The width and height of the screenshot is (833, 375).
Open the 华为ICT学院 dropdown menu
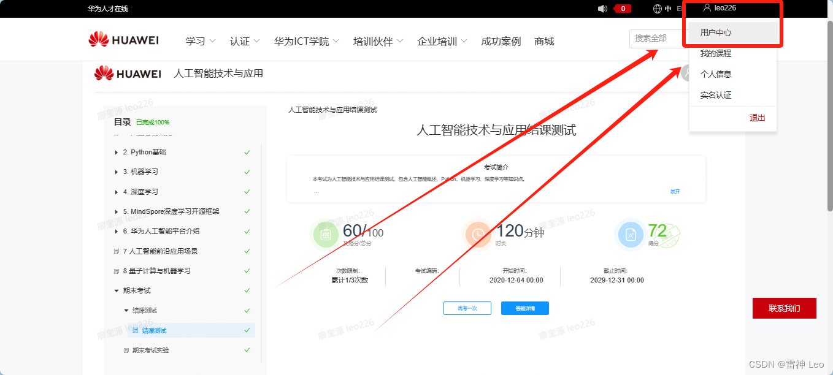(x=306, y=41)
